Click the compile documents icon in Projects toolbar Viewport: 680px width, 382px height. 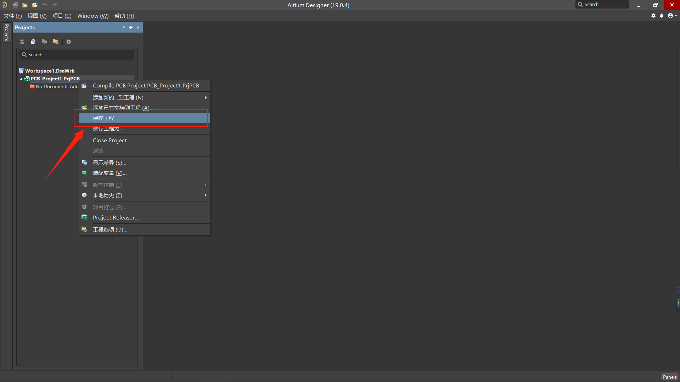click(x=33, y=42)
